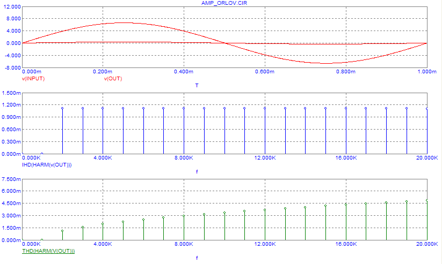The image size is (442, 264).
Task: Click the 0.200m time axis value
Action: (x=103, y=72)
